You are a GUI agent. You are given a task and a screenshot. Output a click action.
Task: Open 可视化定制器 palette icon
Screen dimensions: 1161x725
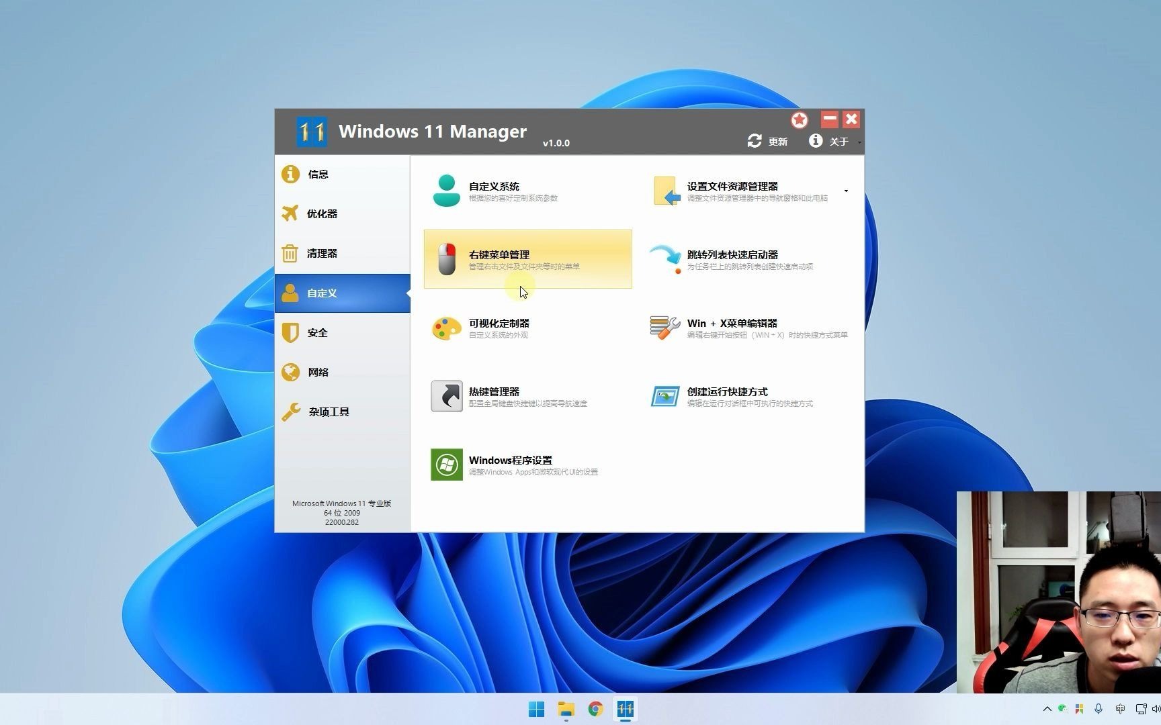coord(447,328)
